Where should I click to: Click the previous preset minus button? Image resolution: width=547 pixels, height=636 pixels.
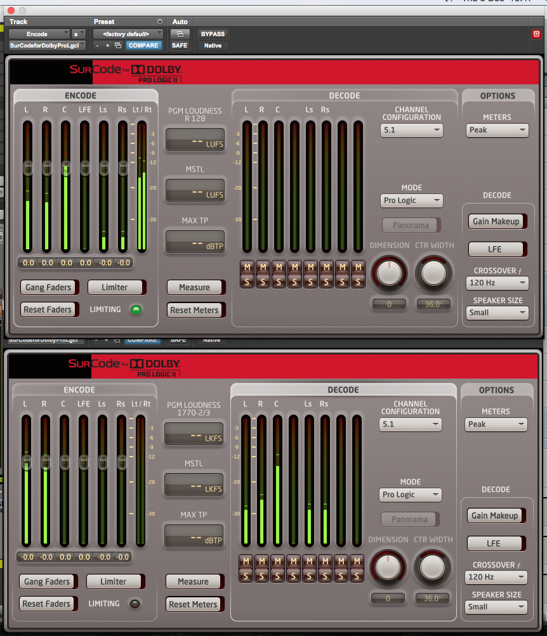pos(98,46)
